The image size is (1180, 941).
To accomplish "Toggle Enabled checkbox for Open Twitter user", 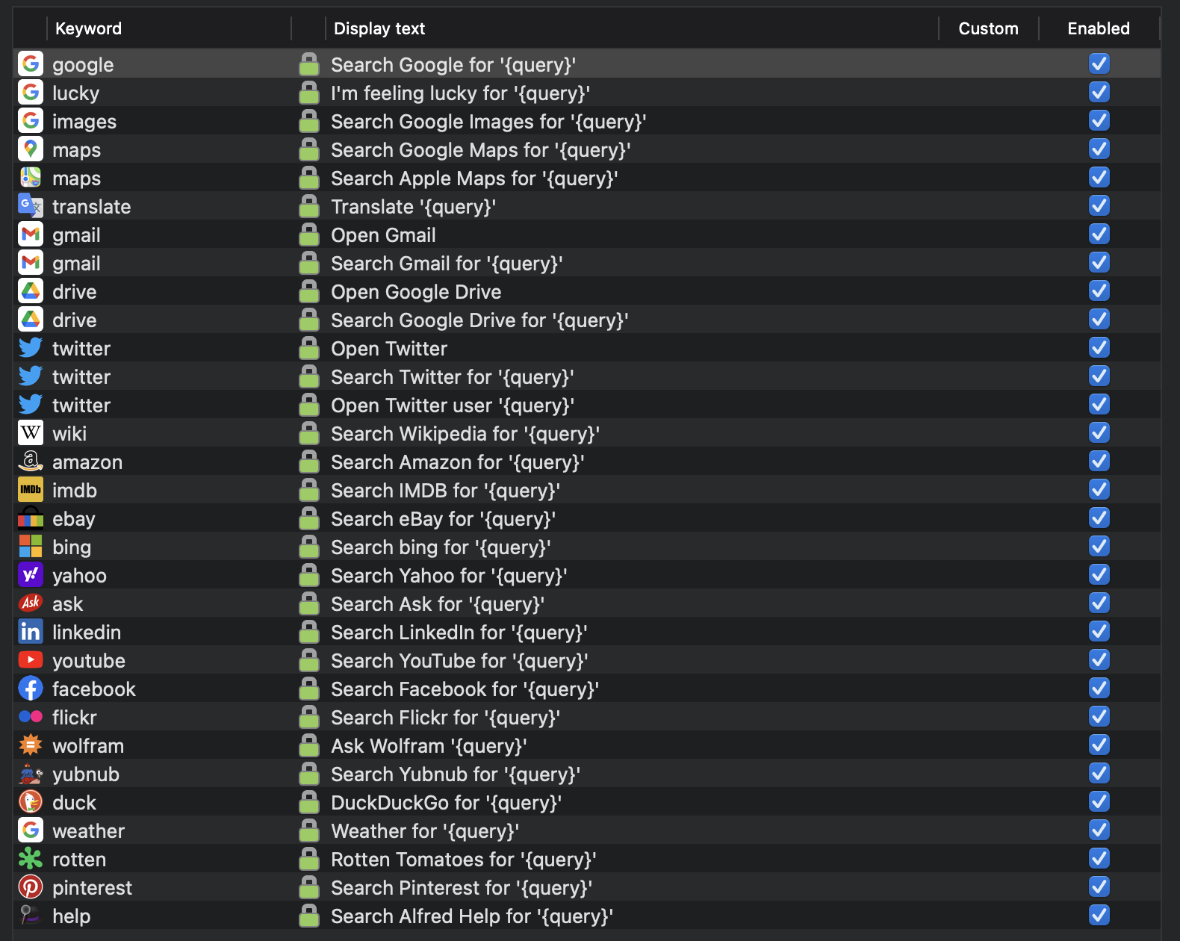I will coord(1099,404).
